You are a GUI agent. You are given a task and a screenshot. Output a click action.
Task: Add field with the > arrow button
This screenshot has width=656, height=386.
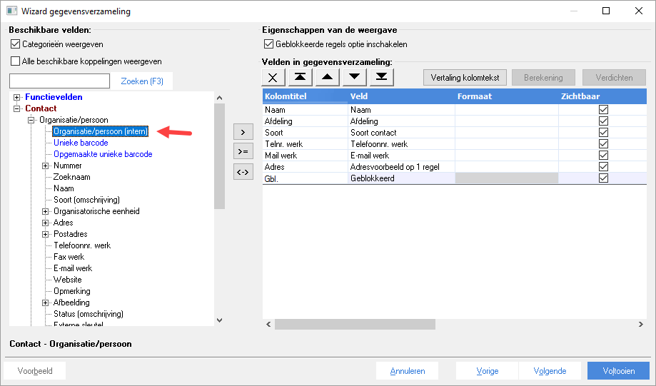(x=243, y=132)
